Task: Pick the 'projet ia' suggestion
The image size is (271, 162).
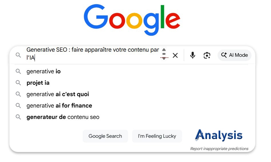Action: (x=38, y=83)
